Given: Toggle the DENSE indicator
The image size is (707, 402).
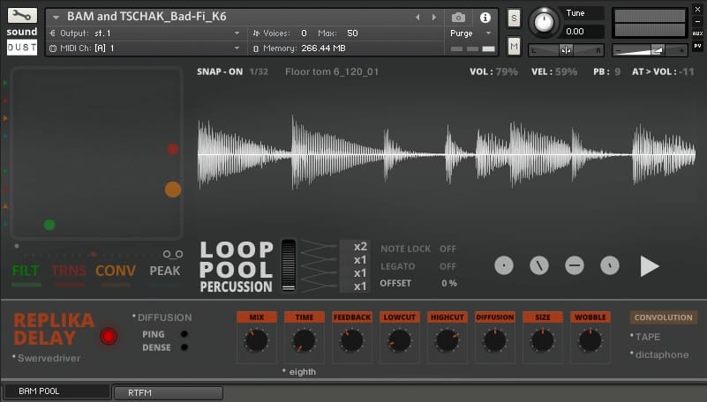Looking at the screenshot, I should (x=184, y=347).
